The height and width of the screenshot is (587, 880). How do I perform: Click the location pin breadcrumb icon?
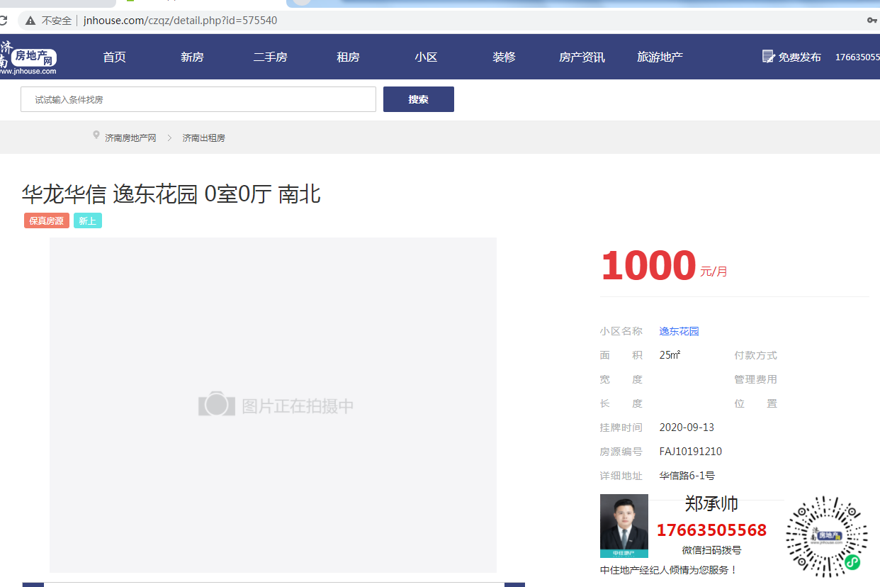click(96, 135)
